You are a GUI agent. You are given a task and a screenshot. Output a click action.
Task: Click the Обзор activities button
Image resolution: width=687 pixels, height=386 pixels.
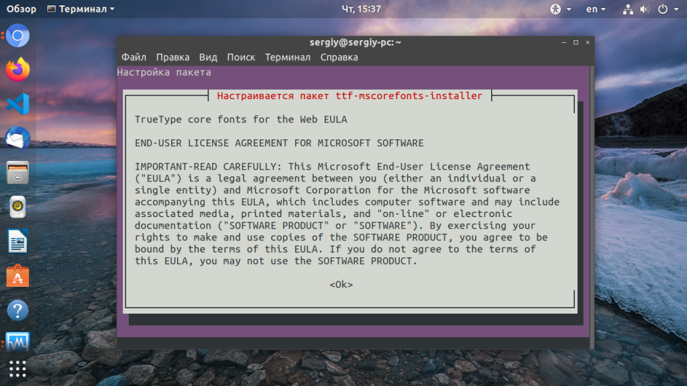point(21,9)
